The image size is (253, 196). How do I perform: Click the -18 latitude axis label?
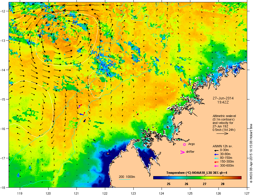click(3, 187)
